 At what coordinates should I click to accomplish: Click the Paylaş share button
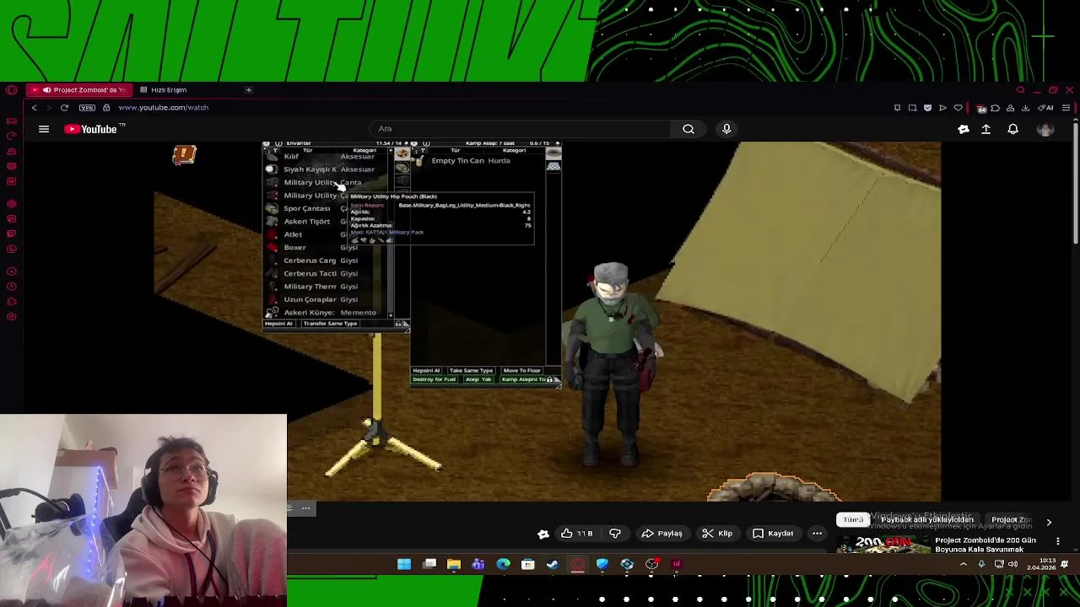[x=661, y=534]
